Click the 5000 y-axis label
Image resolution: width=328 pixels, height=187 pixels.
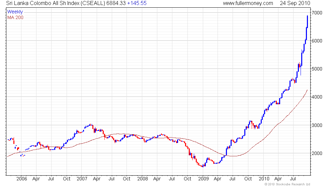(317, 69)
